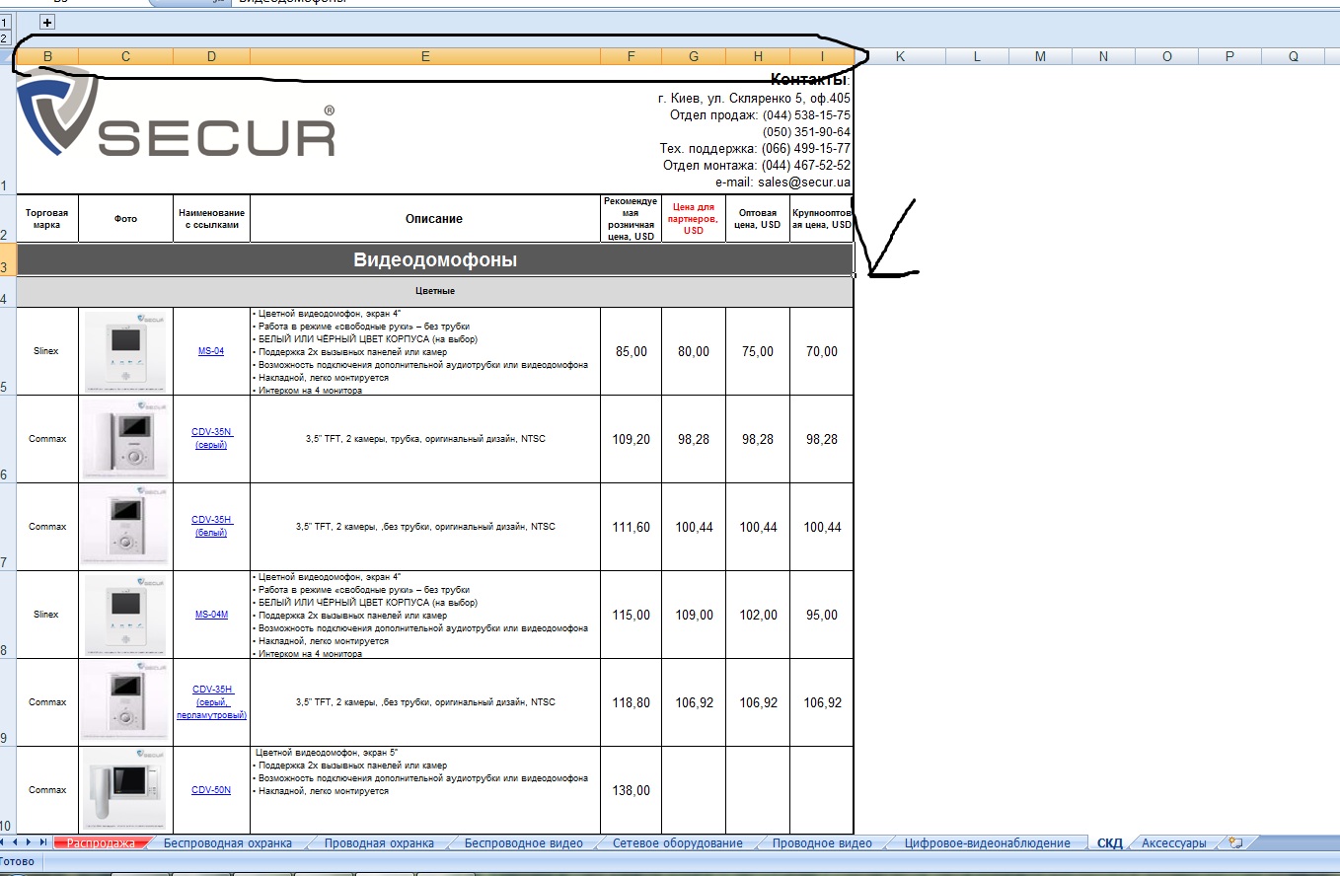The height and width of the screenshot is (876, 1340).
Task: Open the CDV-50N product link
Action: point(211,790)
